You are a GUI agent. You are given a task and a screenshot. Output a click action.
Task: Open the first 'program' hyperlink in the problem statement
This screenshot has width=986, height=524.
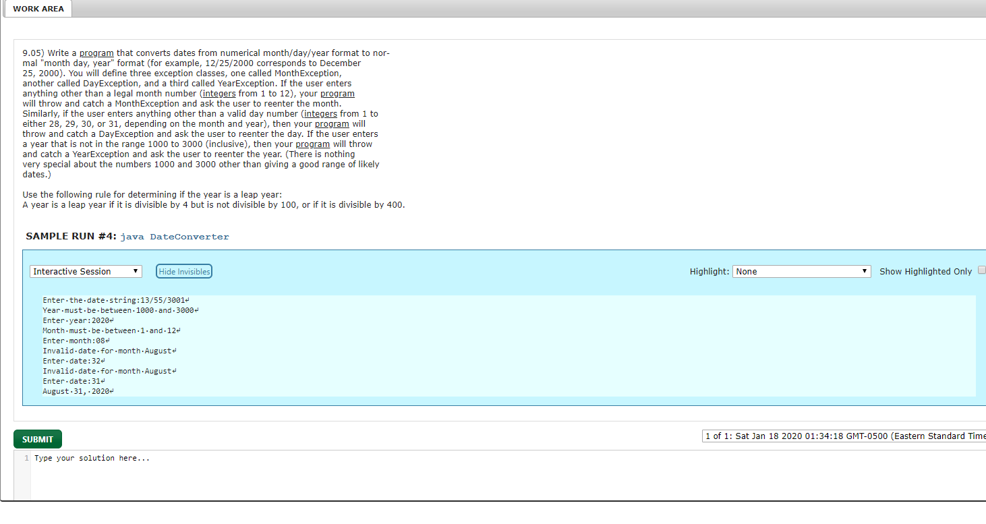pyautogui.click(x=96, y=53)
